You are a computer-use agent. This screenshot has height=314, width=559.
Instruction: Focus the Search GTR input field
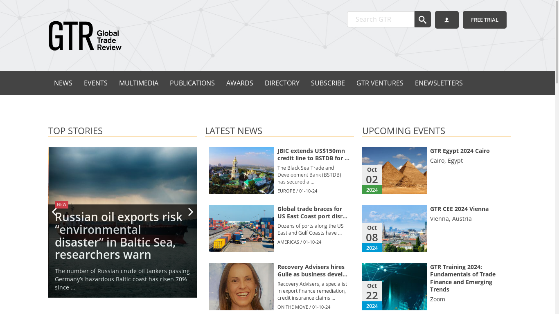click(x=381, y=19)
